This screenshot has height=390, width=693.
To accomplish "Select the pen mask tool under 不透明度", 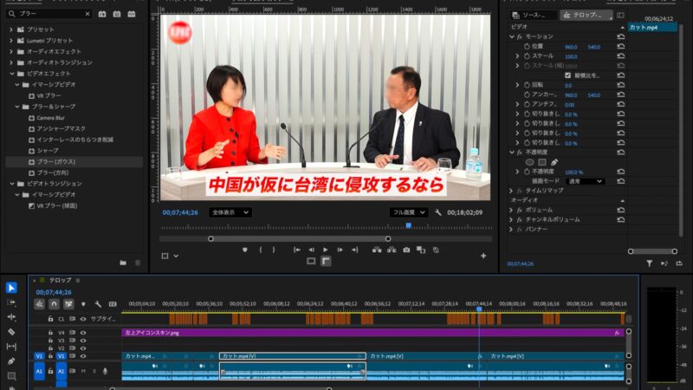I will (x=554, y=162).
